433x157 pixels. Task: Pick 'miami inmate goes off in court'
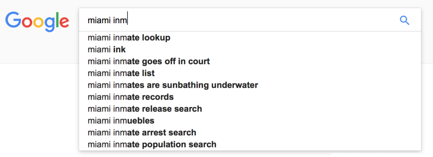(250, 62)
